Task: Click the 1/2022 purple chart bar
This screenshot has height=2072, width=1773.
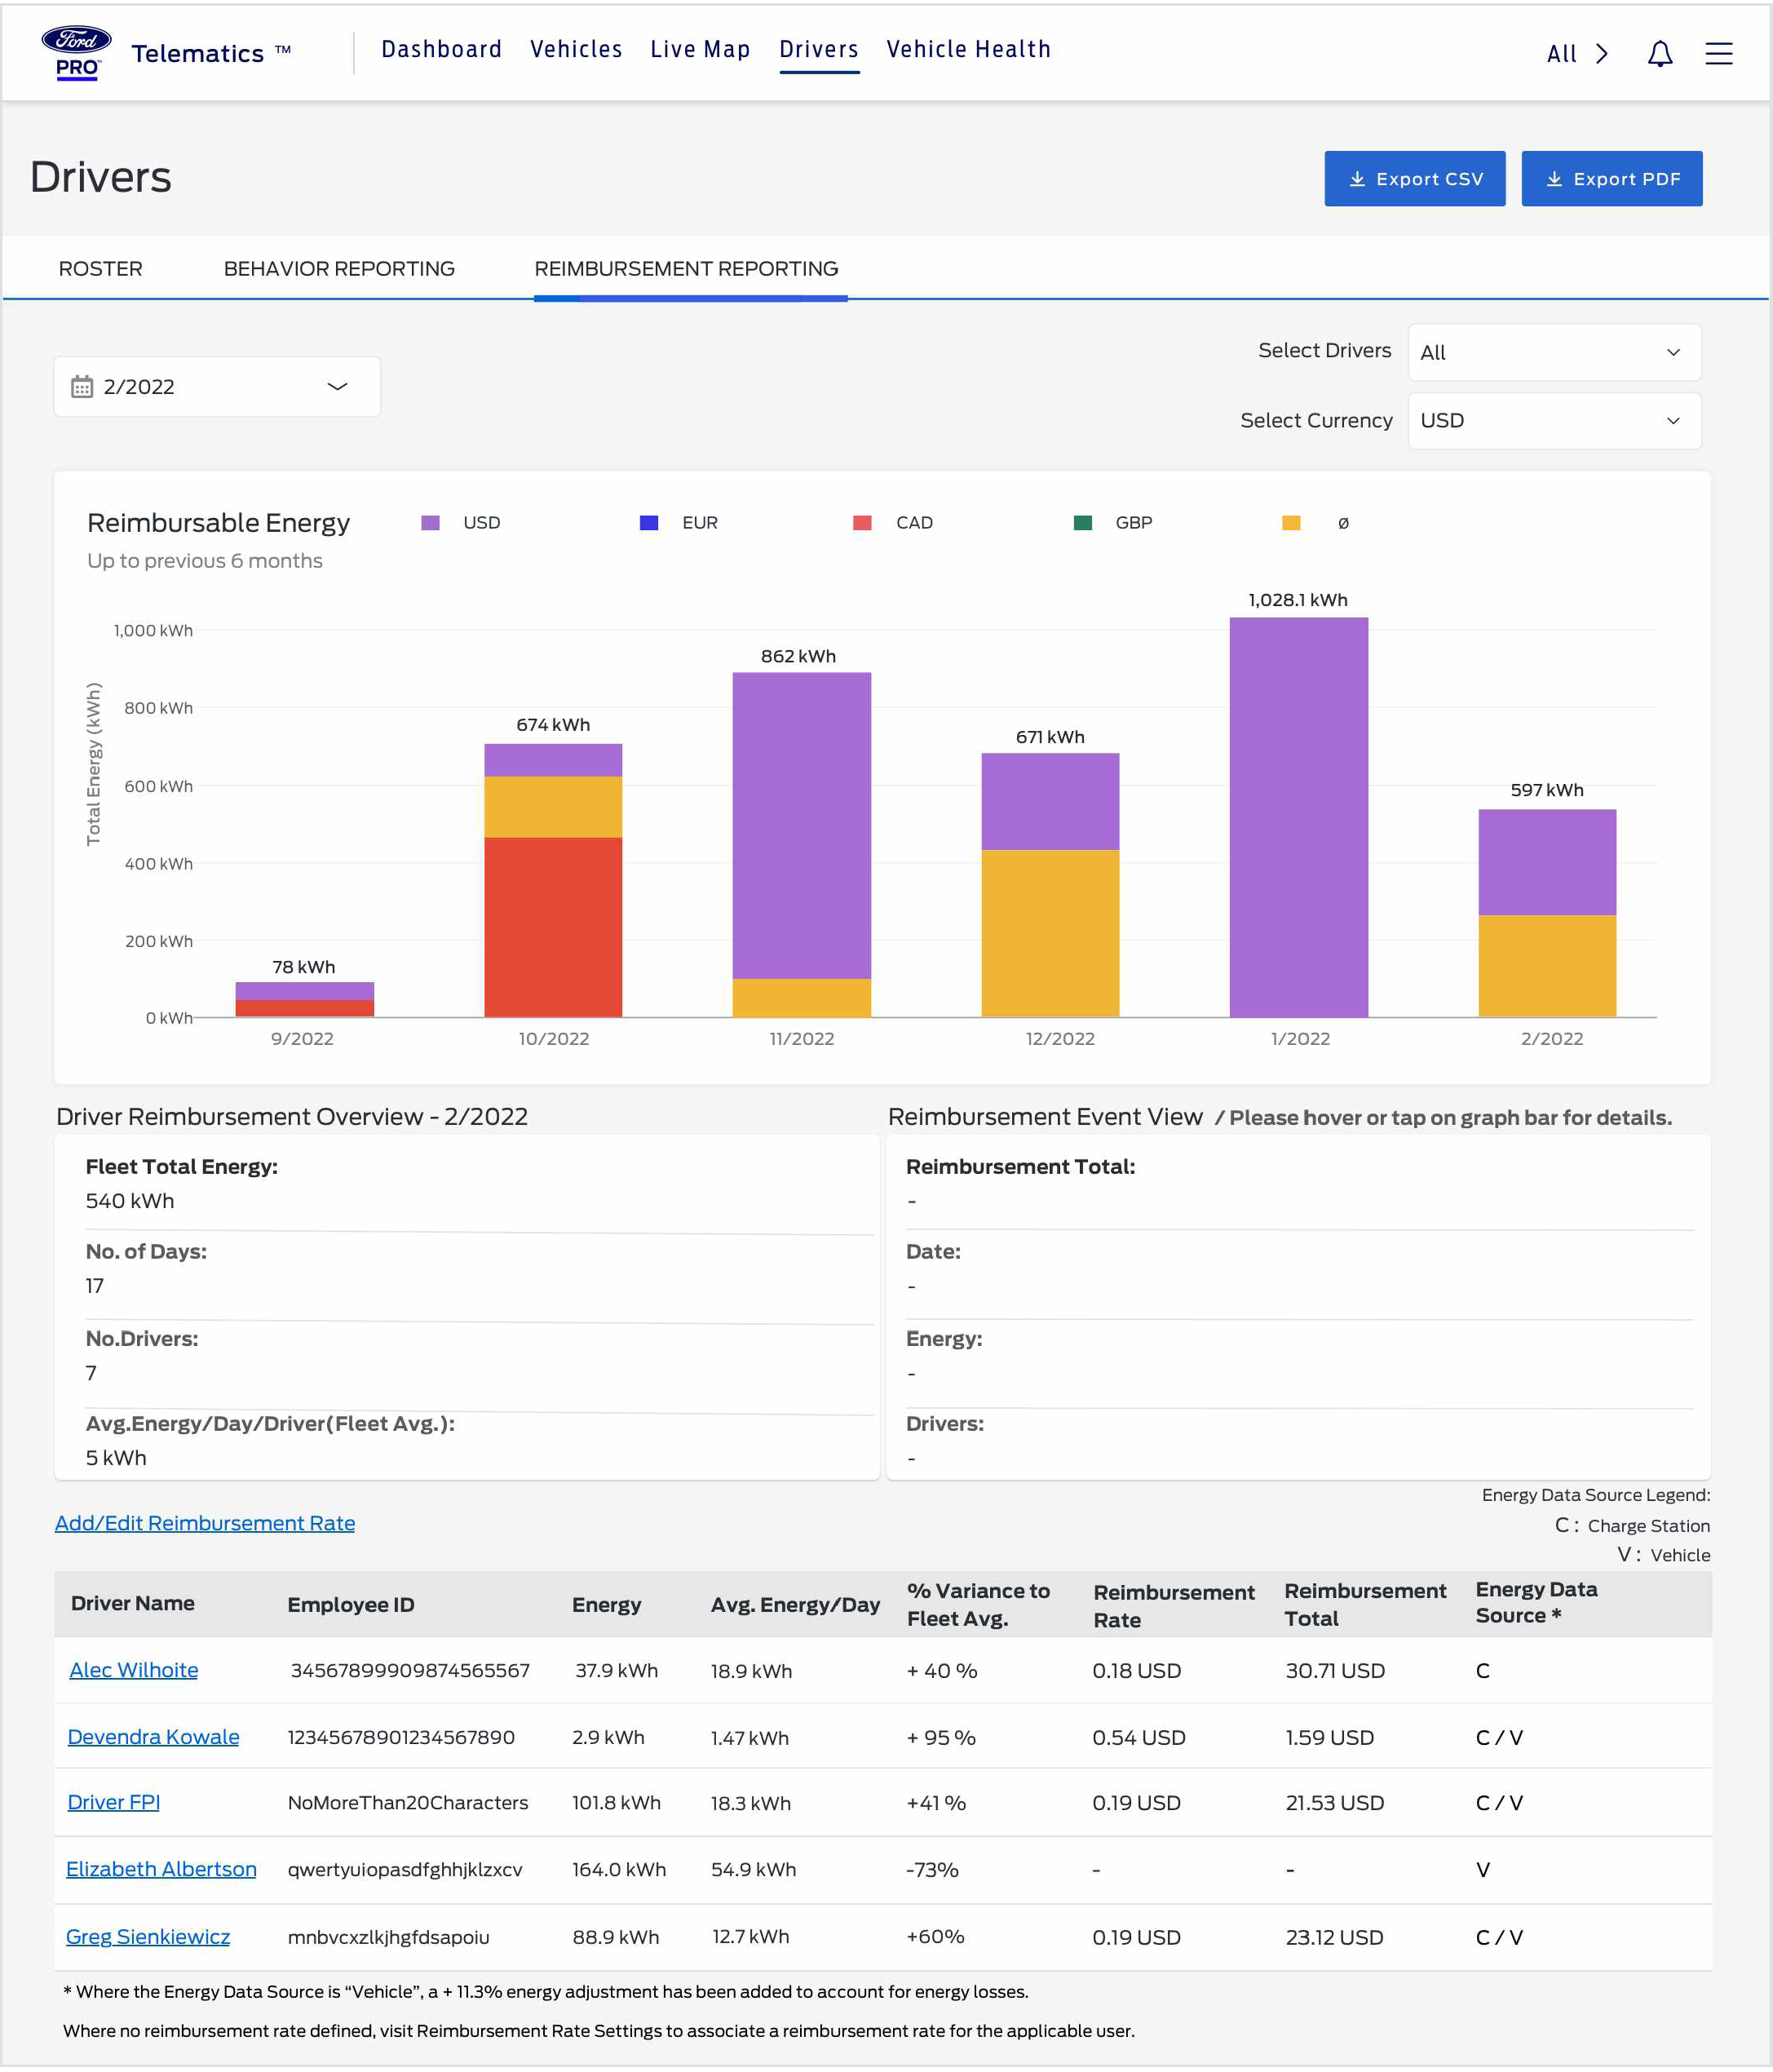Action: tap(1298, 817)
